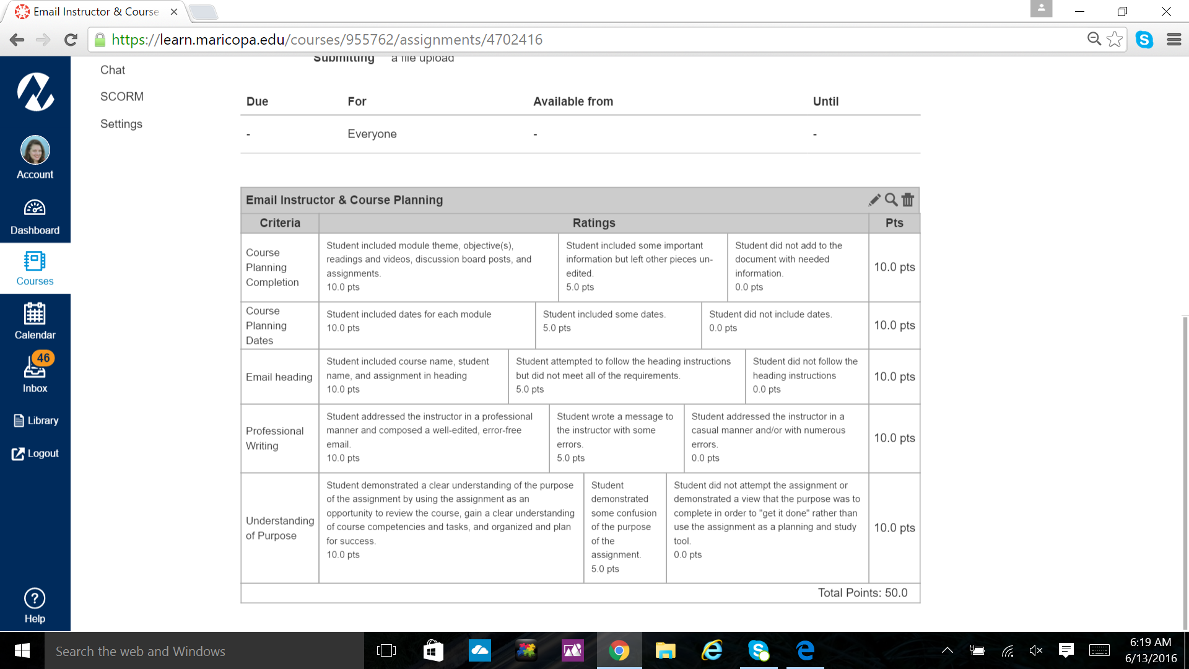Viewport: 1189px width, 669px height.
Task: Open the Action Center notifications icon
Action: (1066, 650)
